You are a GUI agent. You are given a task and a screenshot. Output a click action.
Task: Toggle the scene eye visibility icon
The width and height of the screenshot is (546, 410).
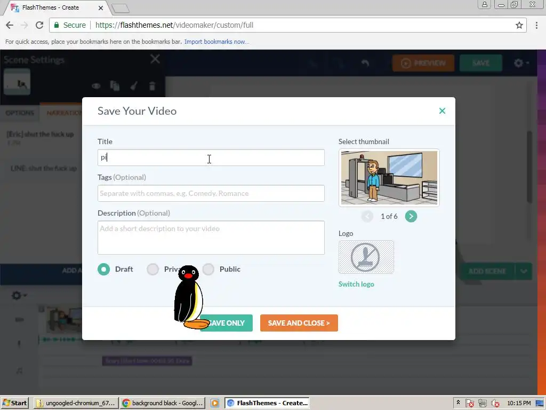tap(96, 86)
